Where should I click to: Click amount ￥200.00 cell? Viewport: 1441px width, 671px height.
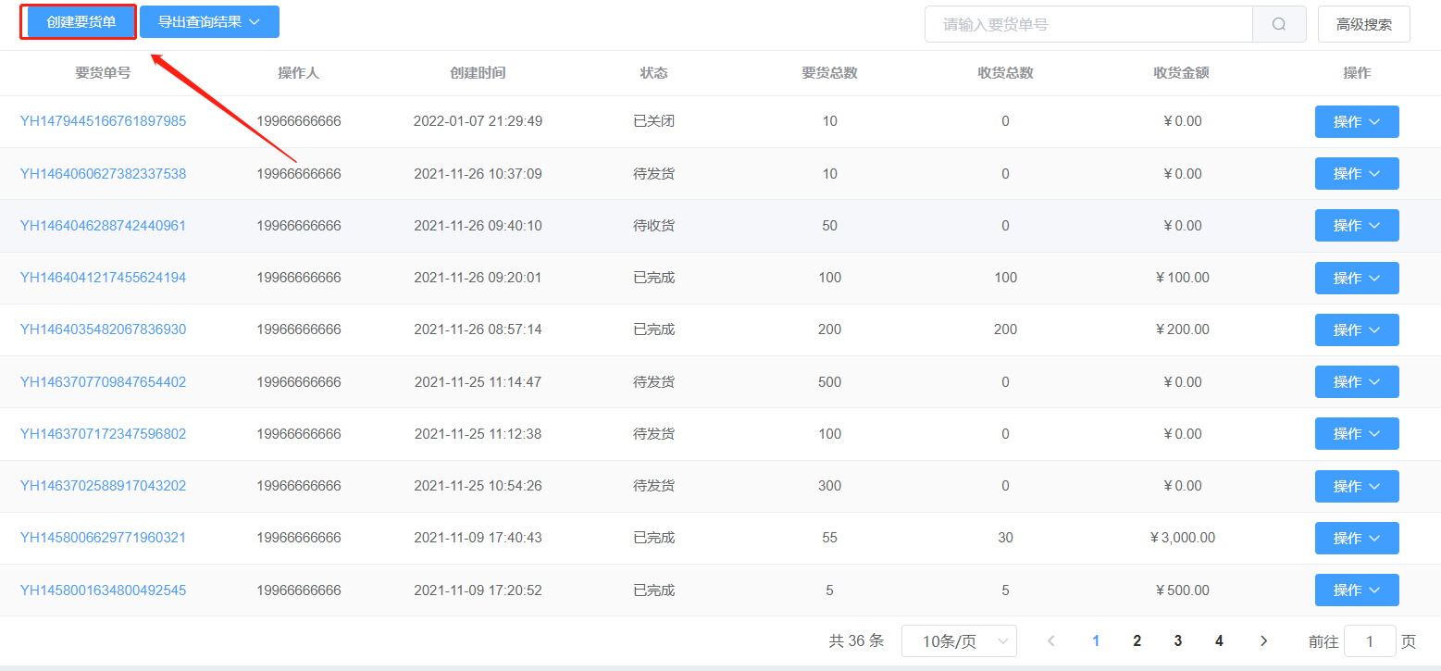click(x=1181, y=329)
